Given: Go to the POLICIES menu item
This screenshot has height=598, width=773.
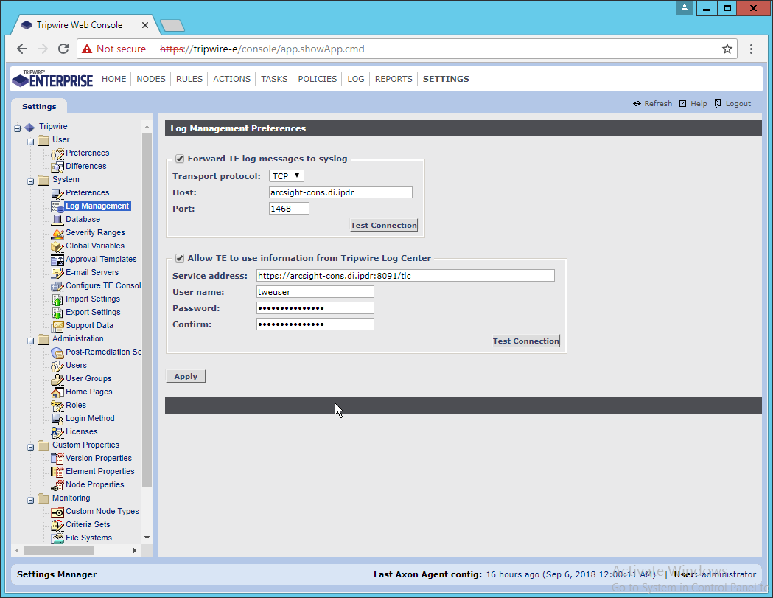Looking at the screenshot, I should [318, 79].
